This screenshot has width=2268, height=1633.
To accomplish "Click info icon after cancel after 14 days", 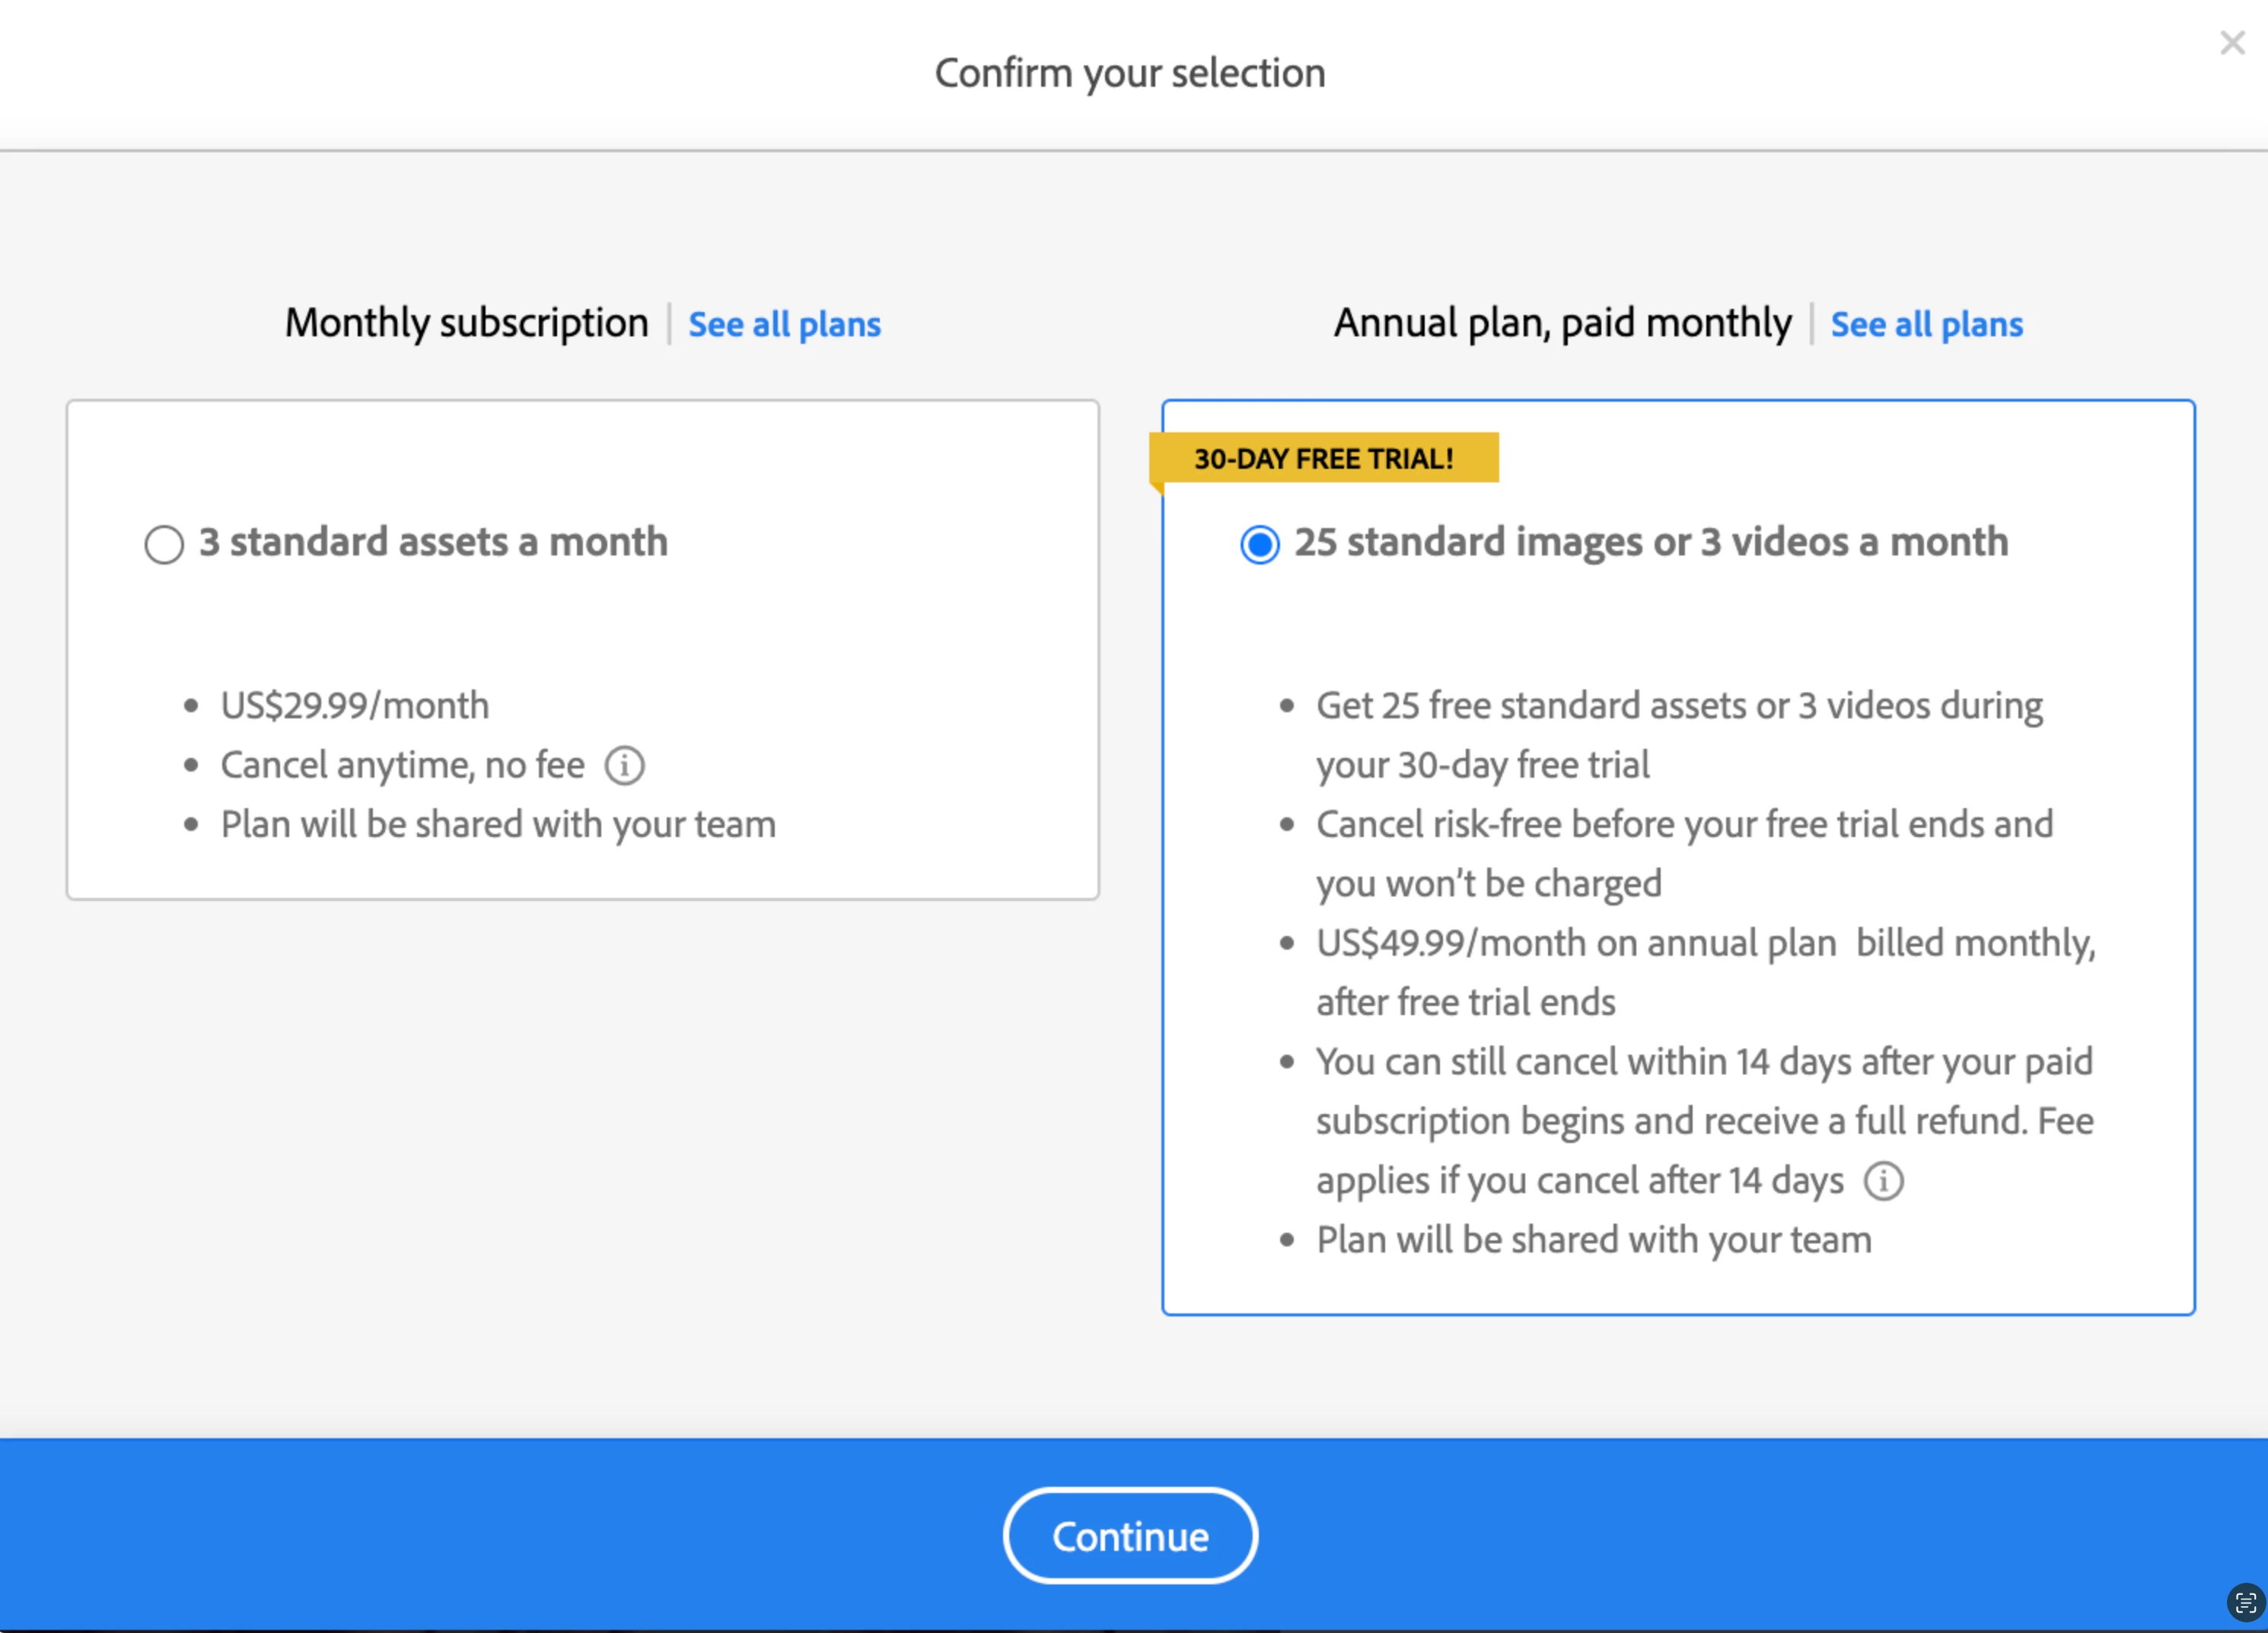I will click(x=1884, y=1181).
